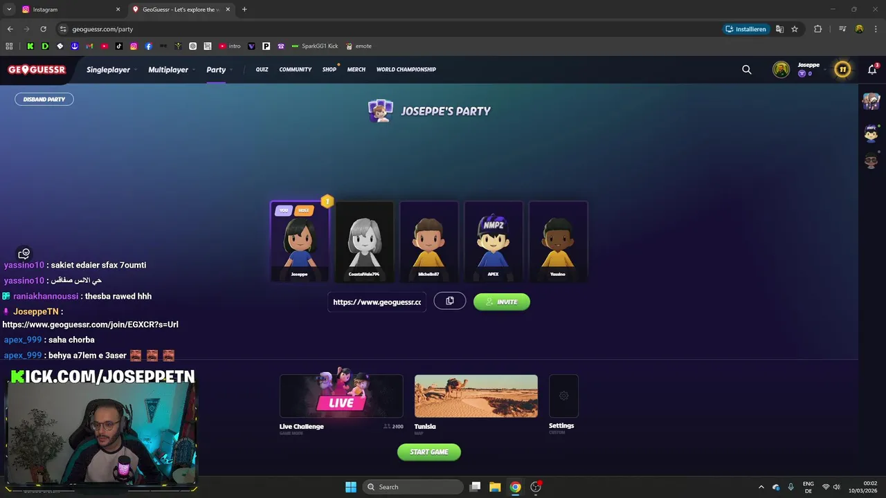
Task: Open Chrome extensions puzzle icon
Action: click(x=818, y=29)
